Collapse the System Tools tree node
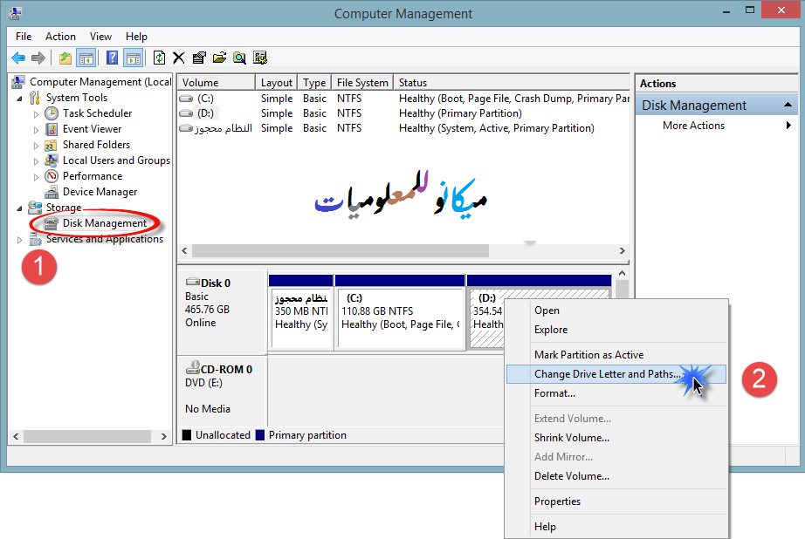805x539 pixels. click(x=19, y=98)
